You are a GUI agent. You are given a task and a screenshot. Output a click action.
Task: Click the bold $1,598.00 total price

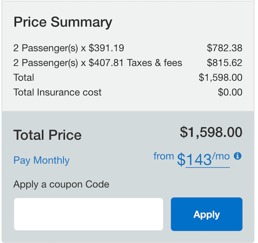(x=211, y=132)
